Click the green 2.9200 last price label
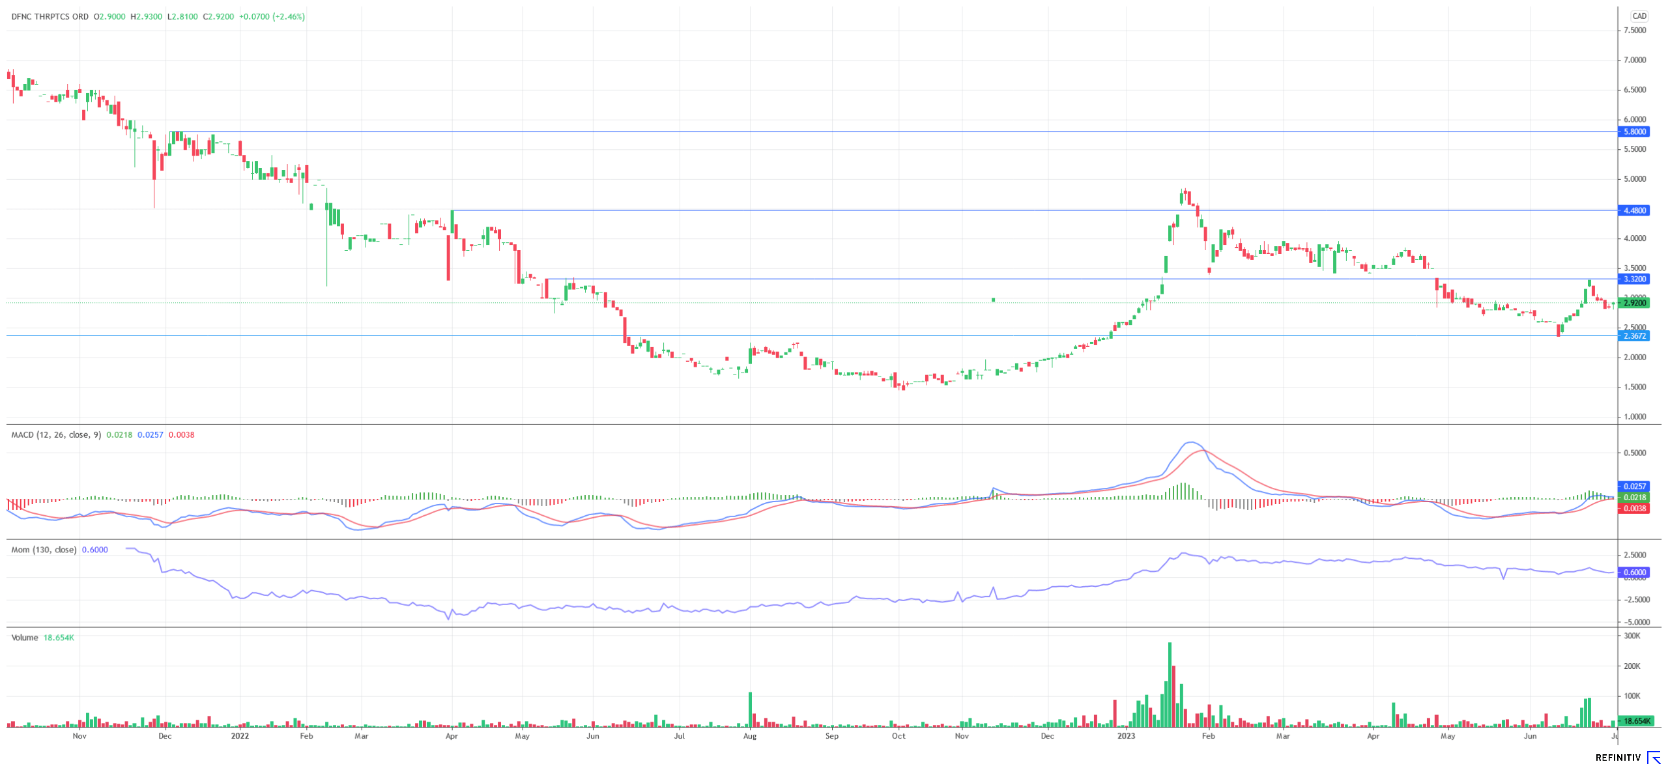The width and height of the screenshot is (1668, 764). pyautogui.click(x=1634, y=303)
